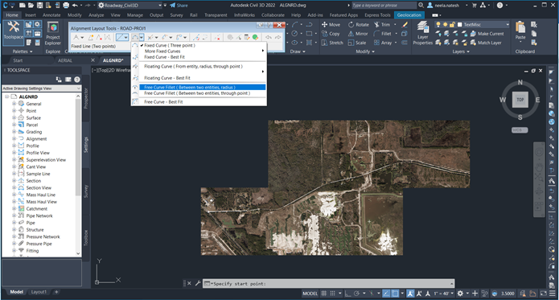Click the Customization wrench icon on command line
This screenshot has width=559, height=300.
pos(198,283)
